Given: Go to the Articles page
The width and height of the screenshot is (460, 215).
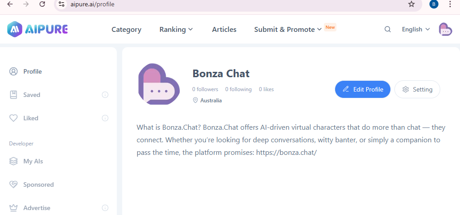Looking at the screenshot, I should [224, 29].
